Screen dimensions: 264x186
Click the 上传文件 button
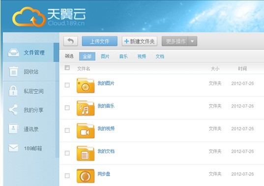click(x=100, y=41)
